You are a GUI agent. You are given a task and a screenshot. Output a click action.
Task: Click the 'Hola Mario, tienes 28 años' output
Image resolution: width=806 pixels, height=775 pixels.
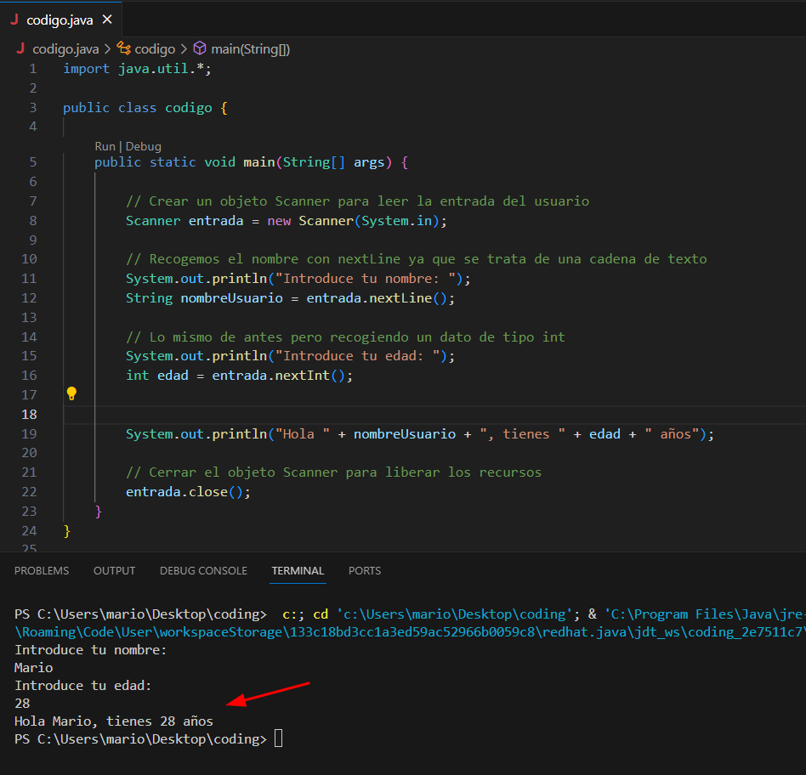pos(114,721)
